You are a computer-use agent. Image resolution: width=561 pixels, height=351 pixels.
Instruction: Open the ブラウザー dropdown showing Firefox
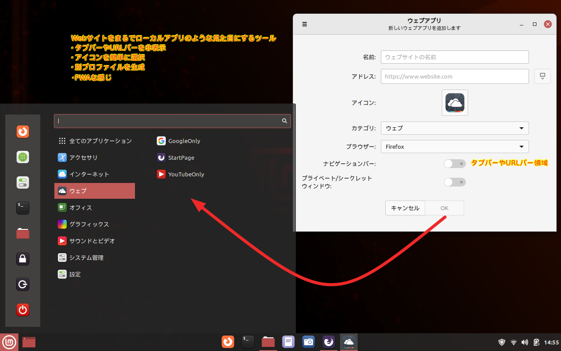(454, 147)
